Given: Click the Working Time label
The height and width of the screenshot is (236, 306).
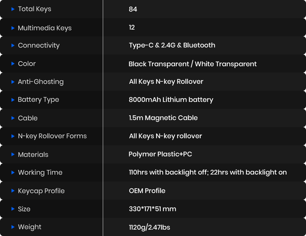Looking at the screenshot, I should click(x=40, y=172).
